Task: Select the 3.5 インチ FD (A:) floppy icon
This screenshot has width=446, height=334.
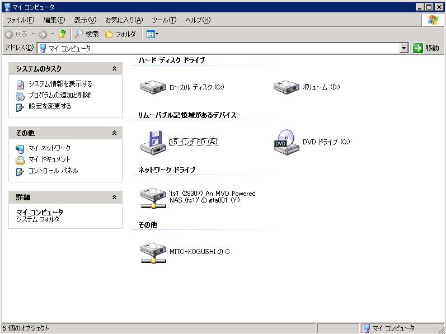Action: (x=153, y=143)
